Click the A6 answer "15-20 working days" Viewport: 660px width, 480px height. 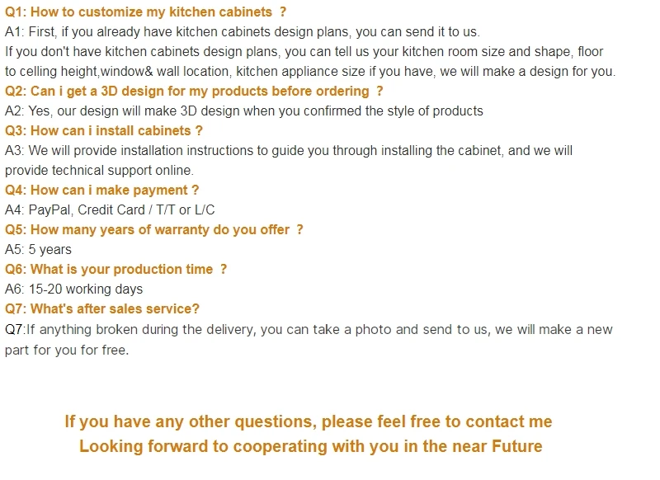click(x=74, y=289)
